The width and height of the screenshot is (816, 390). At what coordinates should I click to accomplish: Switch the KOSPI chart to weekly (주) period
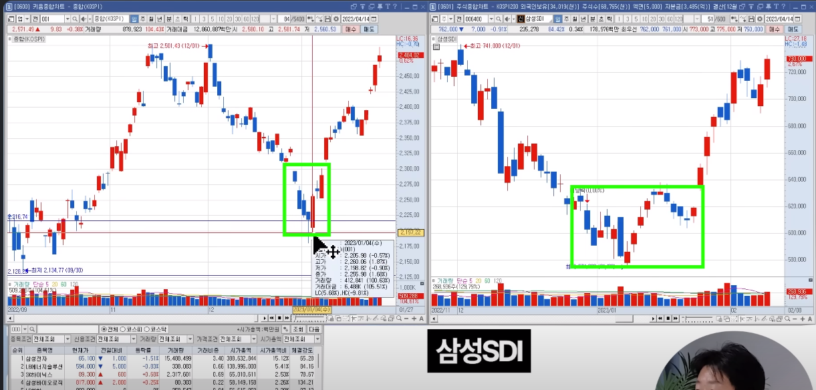[142, 19]
